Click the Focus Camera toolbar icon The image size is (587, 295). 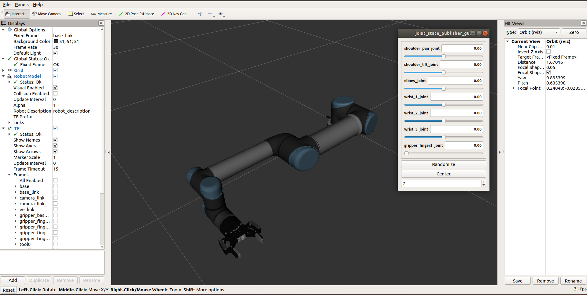click(221, 14)
